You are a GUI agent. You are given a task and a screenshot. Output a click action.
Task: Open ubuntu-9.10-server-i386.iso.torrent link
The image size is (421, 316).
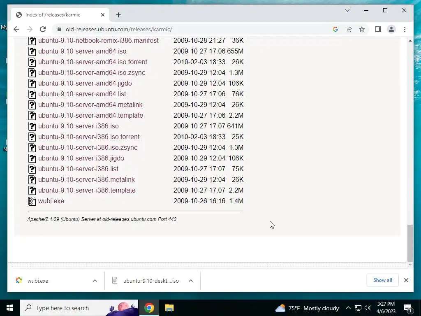(x=89, y=137)
